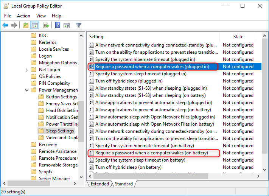Open the Action menu

coord(23,16)
